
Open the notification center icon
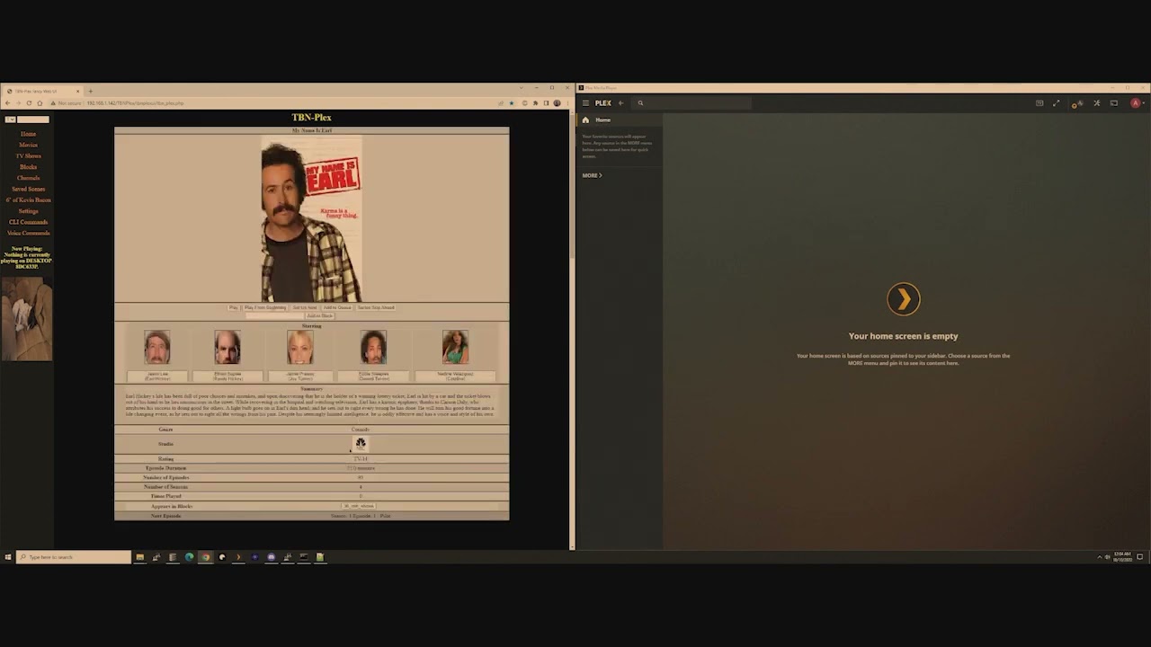1140,557
